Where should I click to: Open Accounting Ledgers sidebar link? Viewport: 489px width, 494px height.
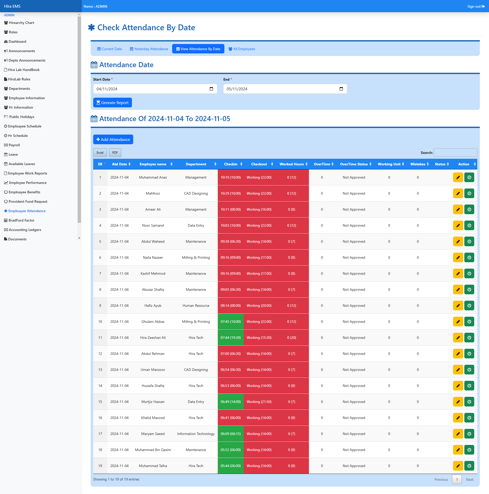click(22, 230)
